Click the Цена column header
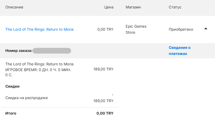 [109, 7]
